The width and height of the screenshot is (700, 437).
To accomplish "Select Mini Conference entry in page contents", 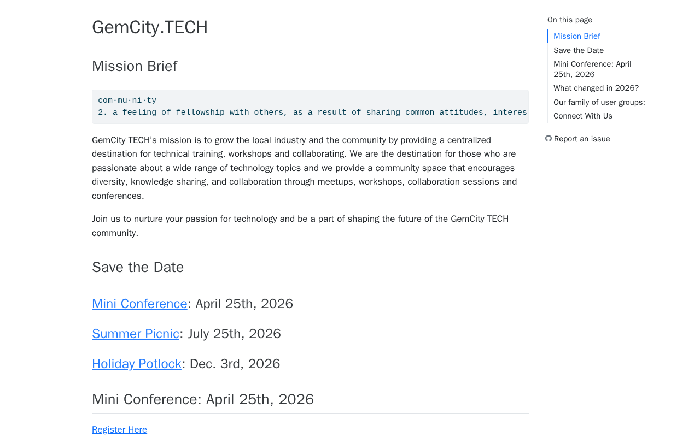I will (x=592, y=69).
